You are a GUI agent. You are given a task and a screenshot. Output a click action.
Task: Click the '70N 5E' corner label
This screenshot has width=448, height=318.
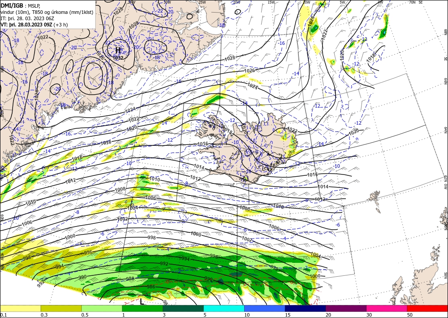click(416, 2)
